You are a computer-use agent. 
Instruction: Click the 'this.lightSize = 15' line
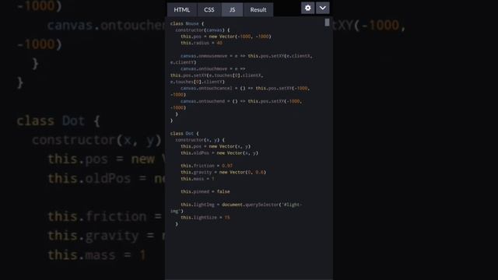point(205,218)
